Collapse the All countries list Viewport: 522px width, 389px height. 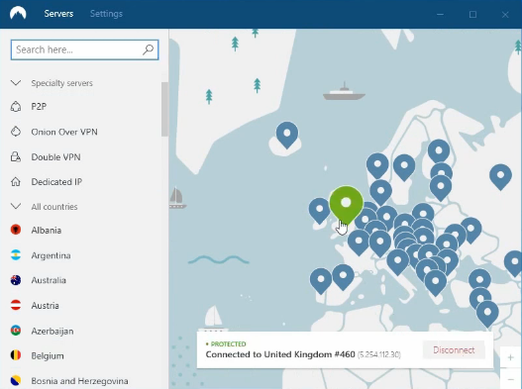pos(16,206)
